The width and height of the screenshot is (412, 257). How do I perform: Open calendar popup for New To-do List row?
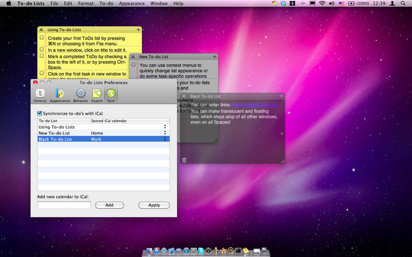165,133
